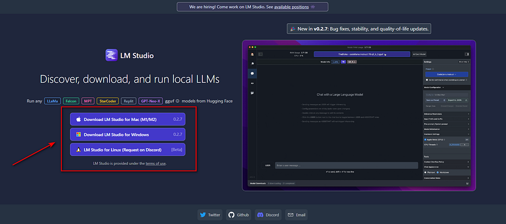Click Show Help button in preview settings

pos(464,62)
